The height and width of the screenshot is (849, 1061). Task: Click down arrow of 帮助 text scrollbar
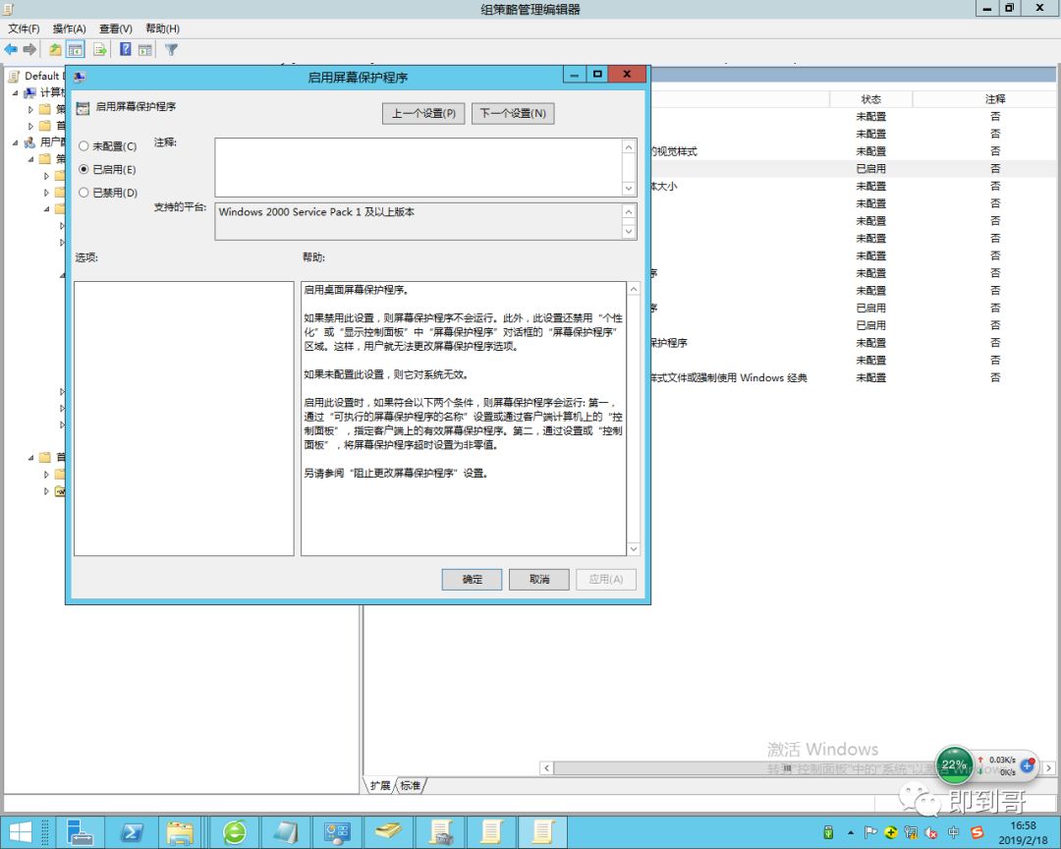coord(634,549)
